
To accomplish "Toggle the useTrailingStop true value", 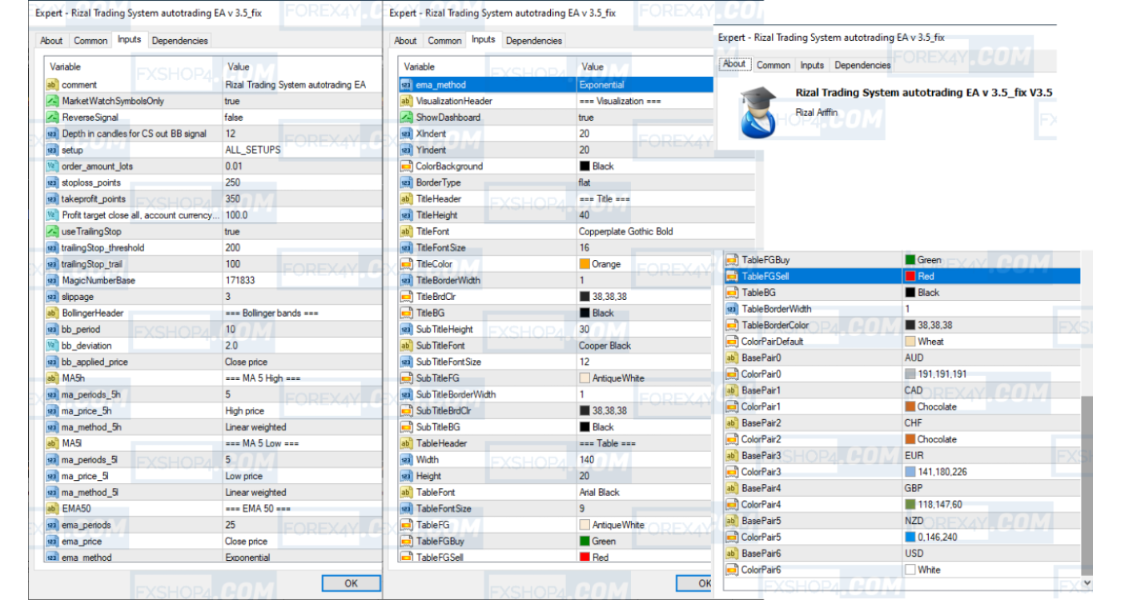I will point(301,231).
